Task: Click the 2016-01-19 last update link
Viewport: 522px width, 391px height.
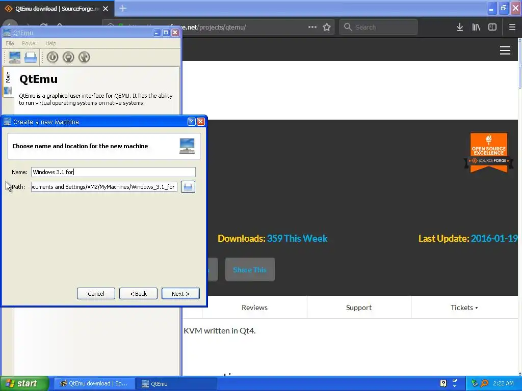Action: click(x=494, y=238)
